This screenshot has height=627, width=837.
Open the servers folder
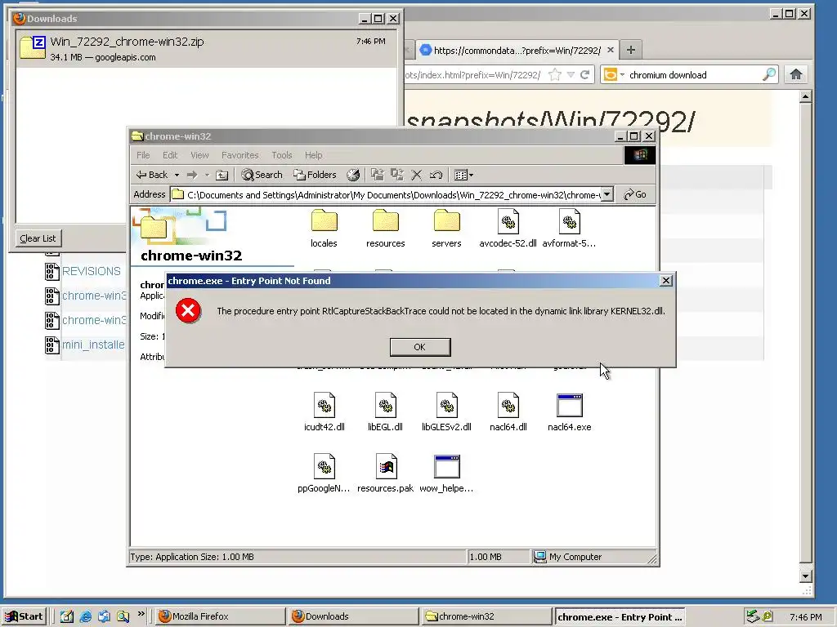pos(446,229)
